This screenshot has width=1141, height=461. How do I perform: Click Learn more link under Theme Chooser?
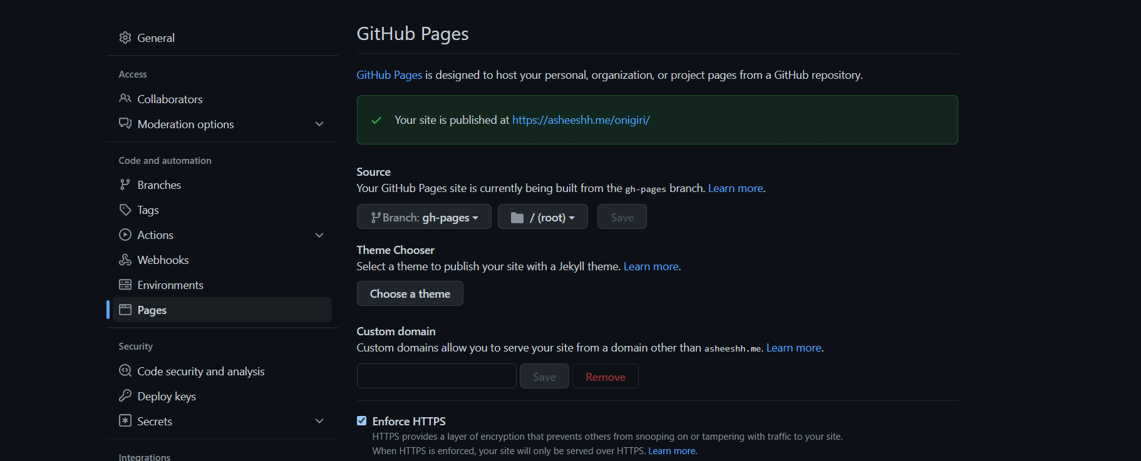pos(651,266)
